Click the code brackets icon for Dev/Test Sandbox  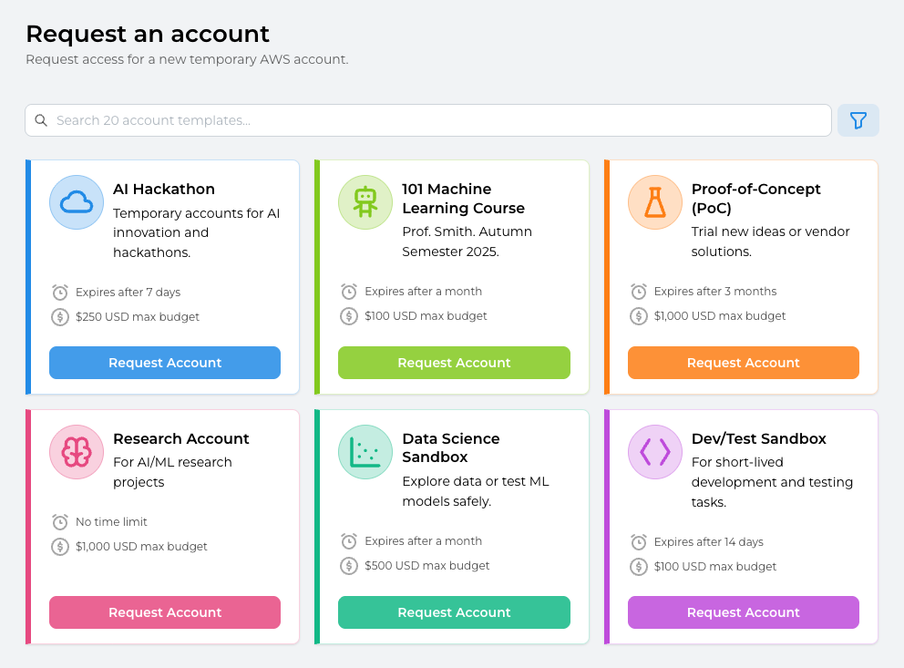654,451
